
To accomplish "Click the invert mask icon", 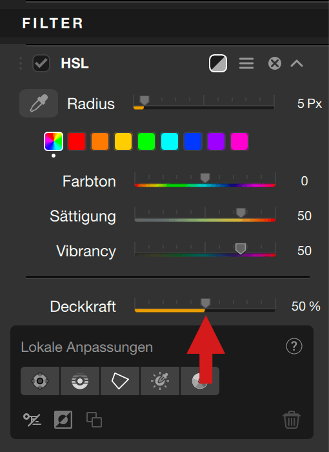I will [63, 420].
